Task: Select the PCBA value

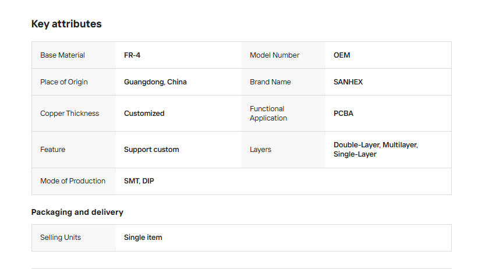Action: [x=344, y=114]
